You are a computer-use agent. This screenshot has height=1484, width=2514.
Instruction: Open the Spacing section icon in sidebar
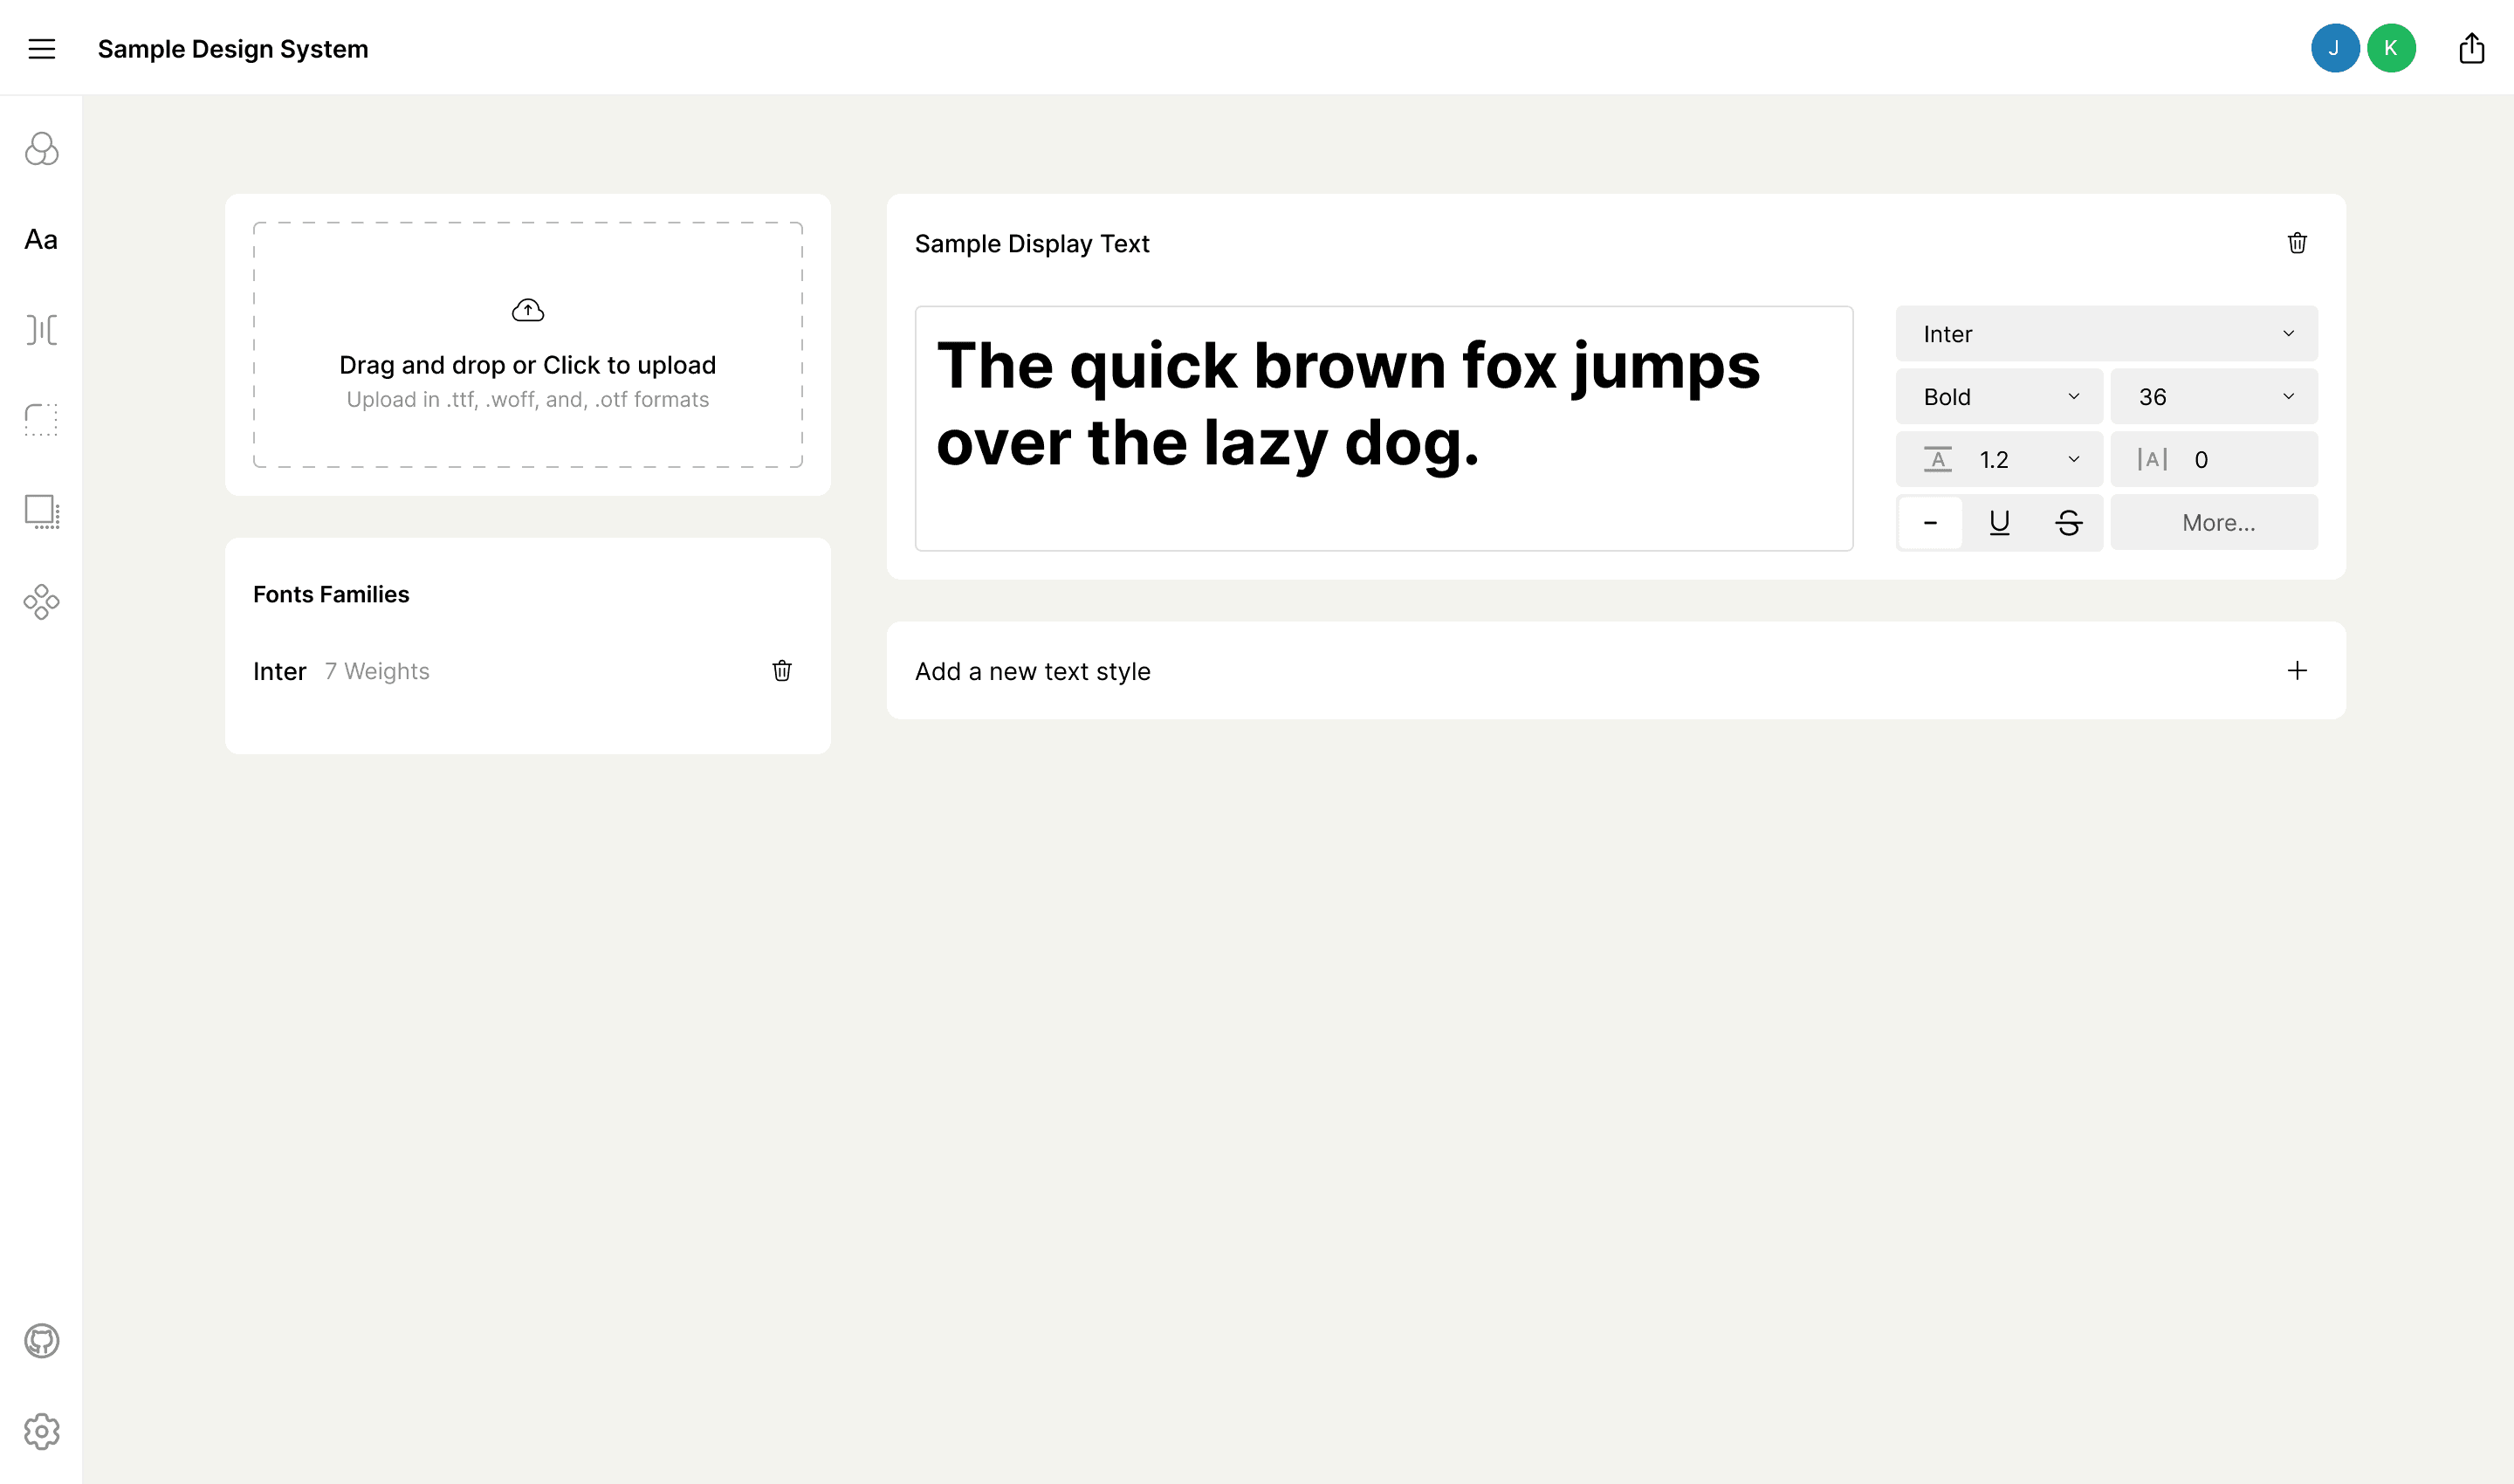tap(41, 330)
